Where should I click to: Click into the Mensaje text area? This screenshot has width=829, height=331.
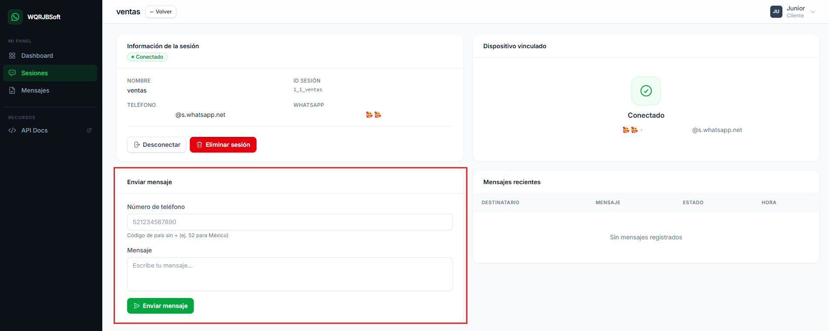[x=290, y=274]
